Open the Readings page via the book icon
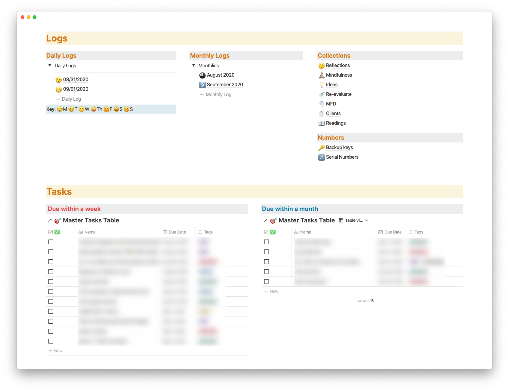The image size is (509, 391). (x=321, y=123)
